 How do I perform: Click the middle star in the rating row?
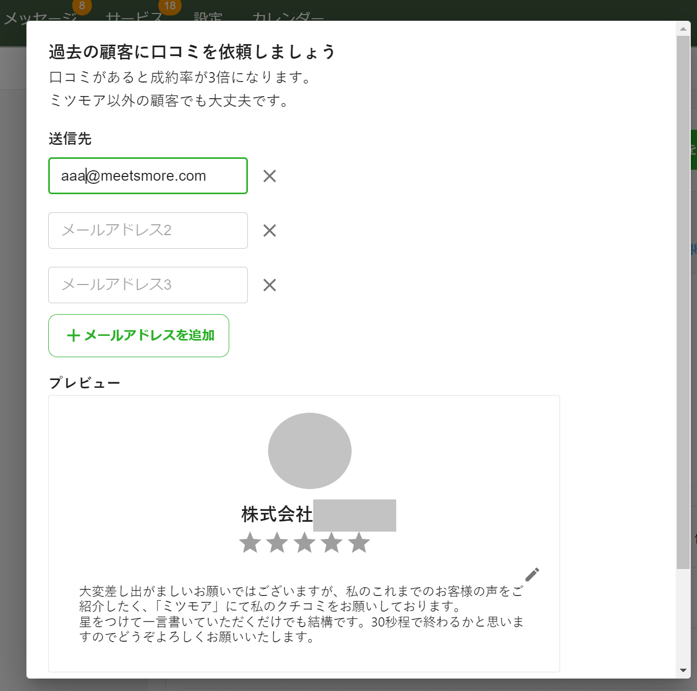pyautogui.click(x=304, y=543)
